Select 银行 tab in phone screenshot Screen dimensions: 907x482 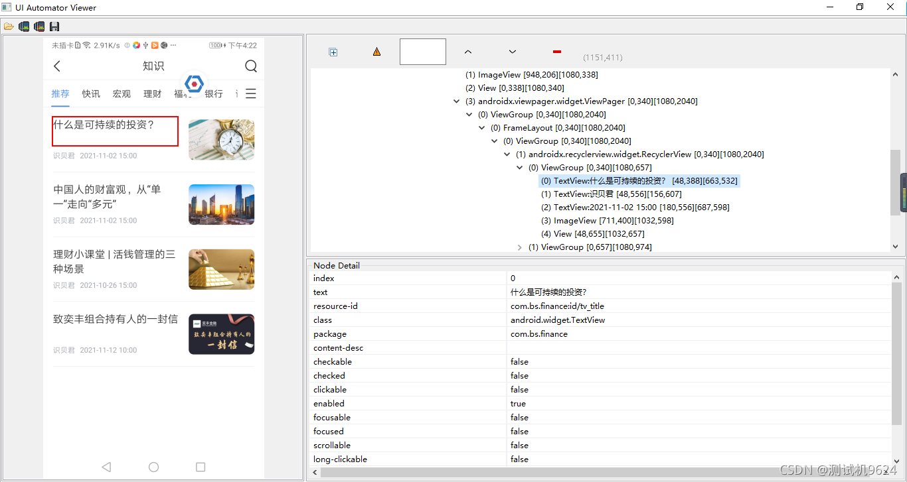click(x=214, y=93)
